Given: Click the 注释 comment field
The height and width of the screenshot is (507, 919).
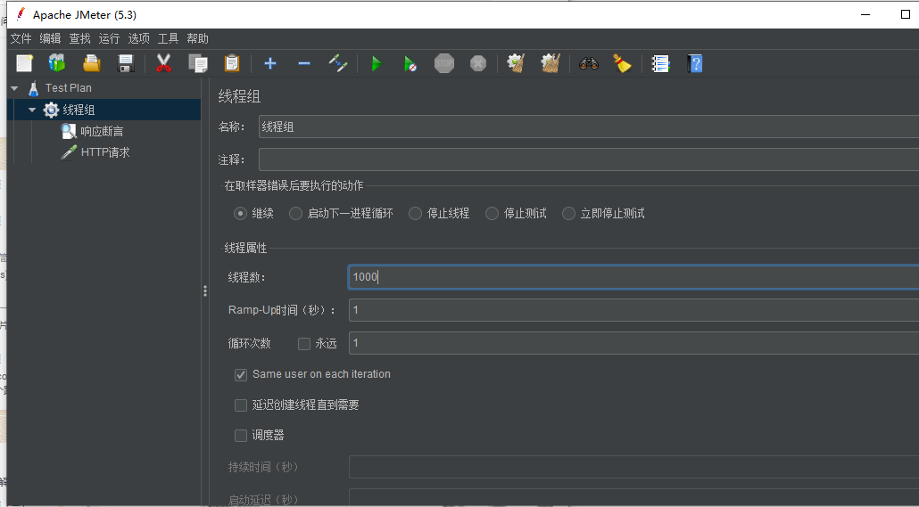Looking at the screenshot, I should click(589, 159).
